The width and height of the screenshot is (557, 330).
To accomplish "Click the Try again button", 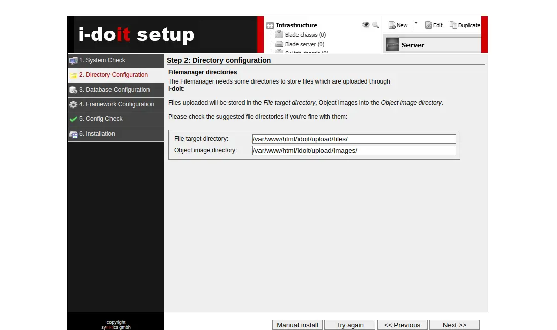I will [x=350, y=325].
